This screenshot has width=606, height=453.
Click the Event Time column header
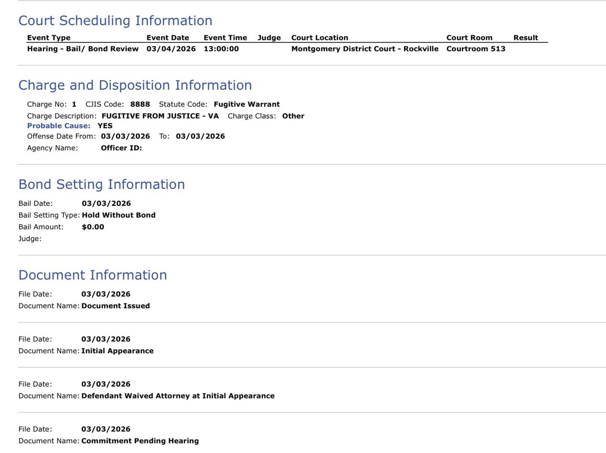225,38
